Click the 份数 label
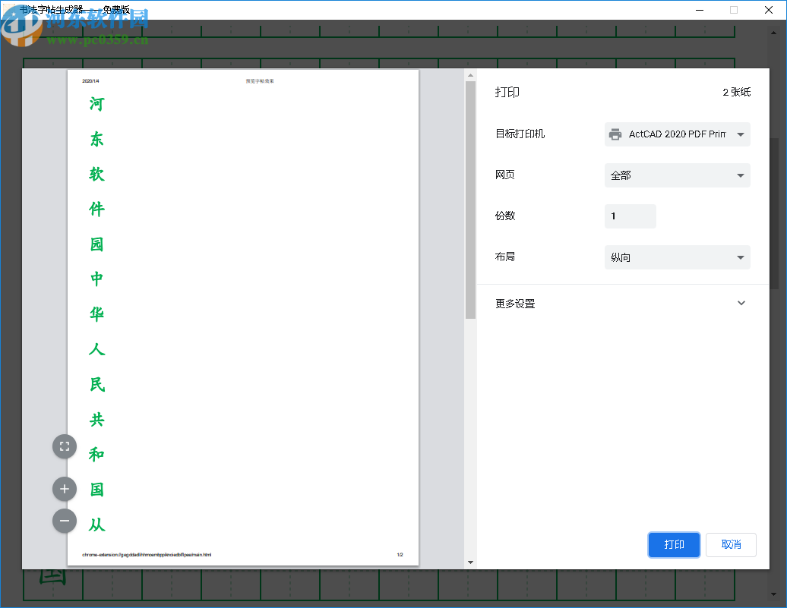The width and height of the screenshot is (787, 608). (505, 216)
